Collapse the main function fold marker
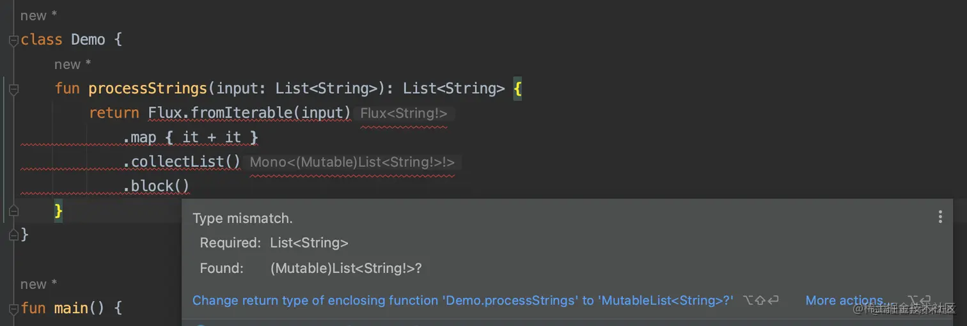967x326 pixels. pyautogui.click(x=13, y=309)
